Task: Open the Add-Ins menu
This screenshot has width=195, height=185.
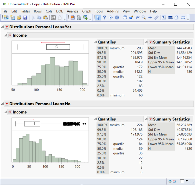Action: (113, 11)
